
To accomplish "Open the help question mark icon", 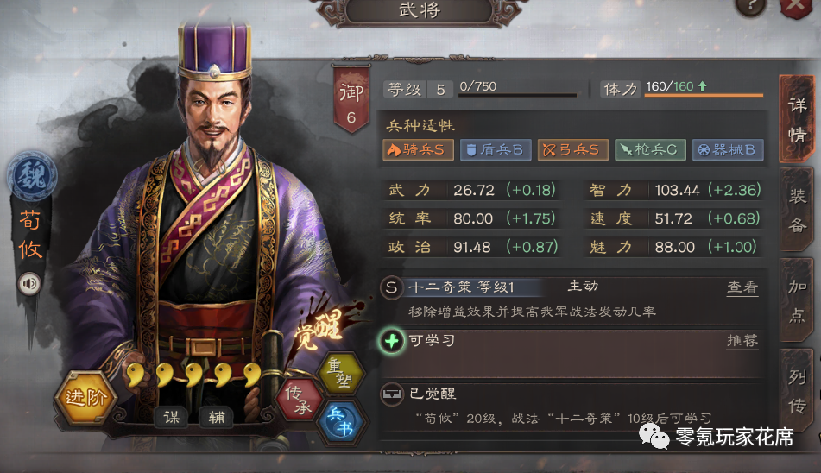I will pyautogui.click(x=751, y=7).
